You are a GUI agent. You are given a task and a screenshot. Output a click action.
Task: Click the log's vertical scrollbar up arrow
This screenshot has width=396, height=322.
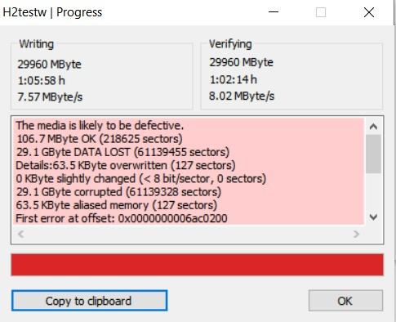[x=373, y=127]
